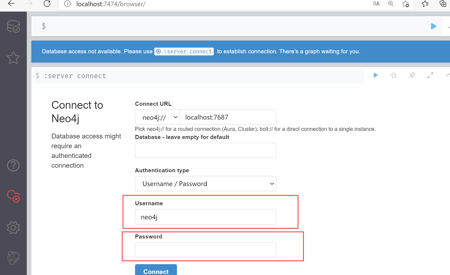Open the browser zoom magnifier icon
This screenshot has width=450, height=275.
pos(391,4)
